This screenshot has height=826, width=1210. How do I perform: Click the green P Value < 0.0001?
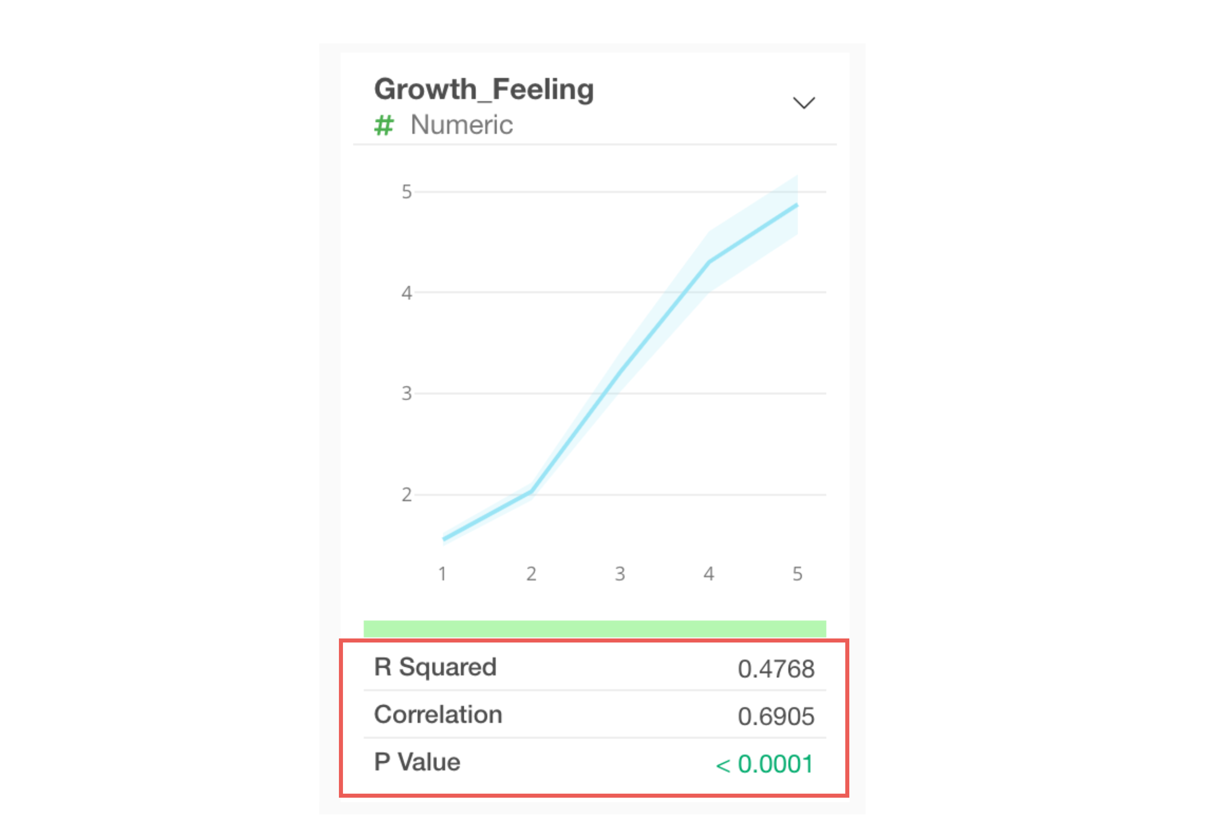click(764, 764)
